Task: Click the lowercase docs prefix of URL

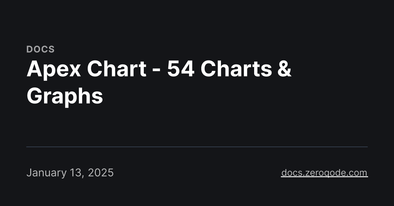Action: pyautogui.click(x=290, y=172)
